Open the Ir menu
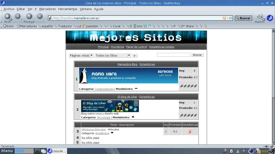275x154 pixels. [x=36, y=9]
